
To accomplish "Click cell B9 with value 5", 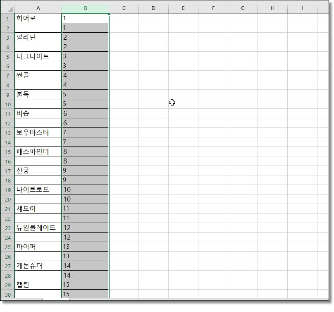I will 86,94.
